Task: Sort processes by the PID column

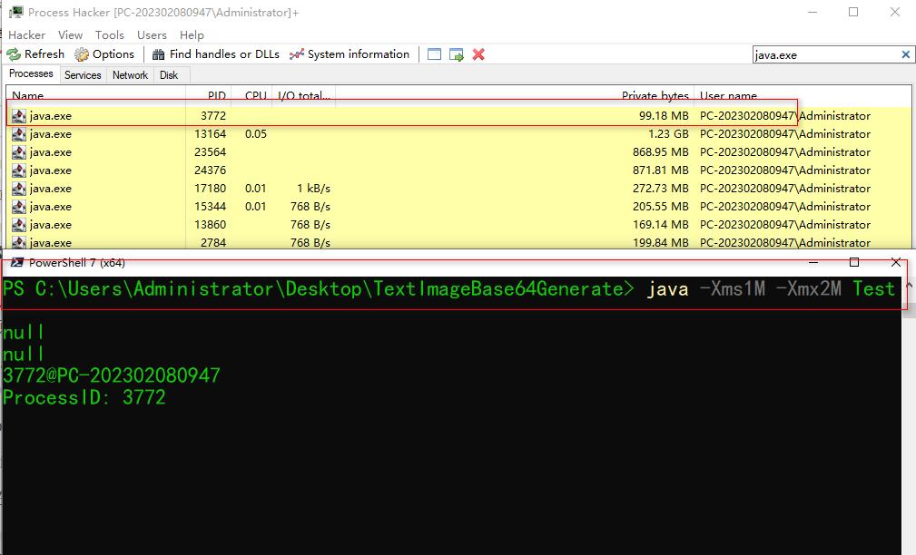Action: tap(216, 95)
